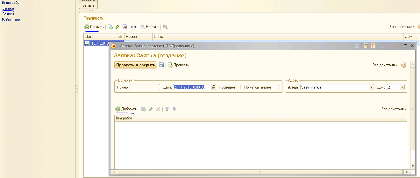Open Заявки in the left navigation panel

pos(8,14)
